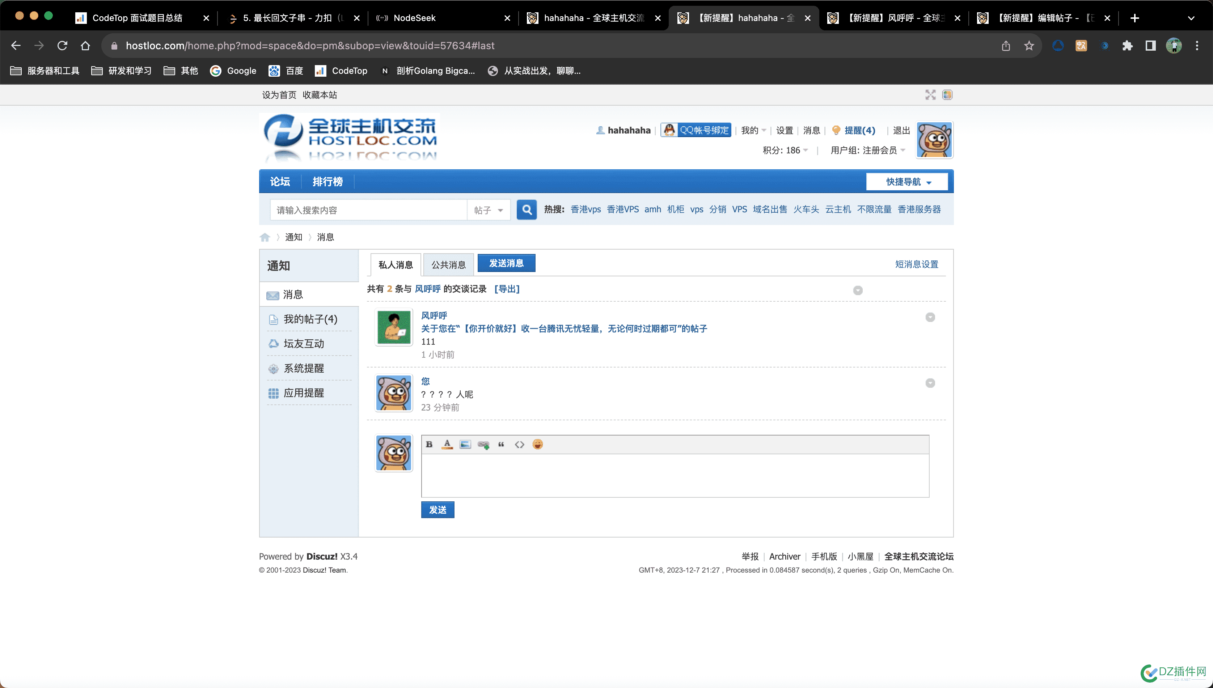The height and width of the screenshot is (688, 1213).
Task: Expand the 我的 menu in header
Action: pyautogui.click(x=753, y=130)
